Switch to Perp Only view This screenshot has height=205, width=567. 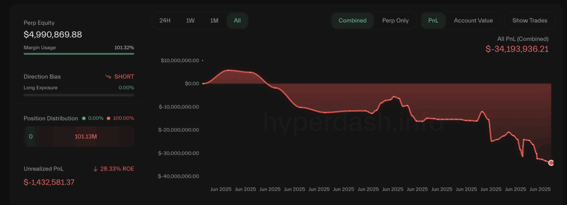(395, 20)
